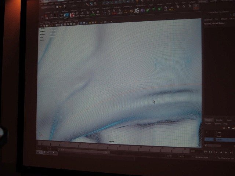The width and height of the screenshot is (235, 176).
Task: Open the Channels menu in Channel Box
Action: click(x=208, y=19)
